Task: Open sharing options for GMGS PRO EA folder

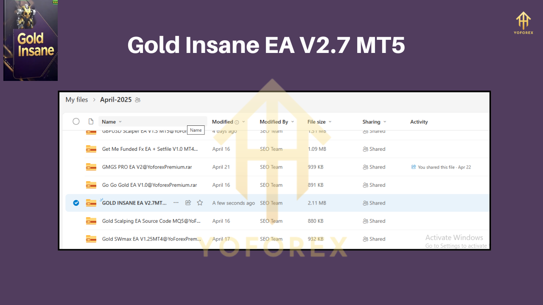Action: (x=374, y=166)
